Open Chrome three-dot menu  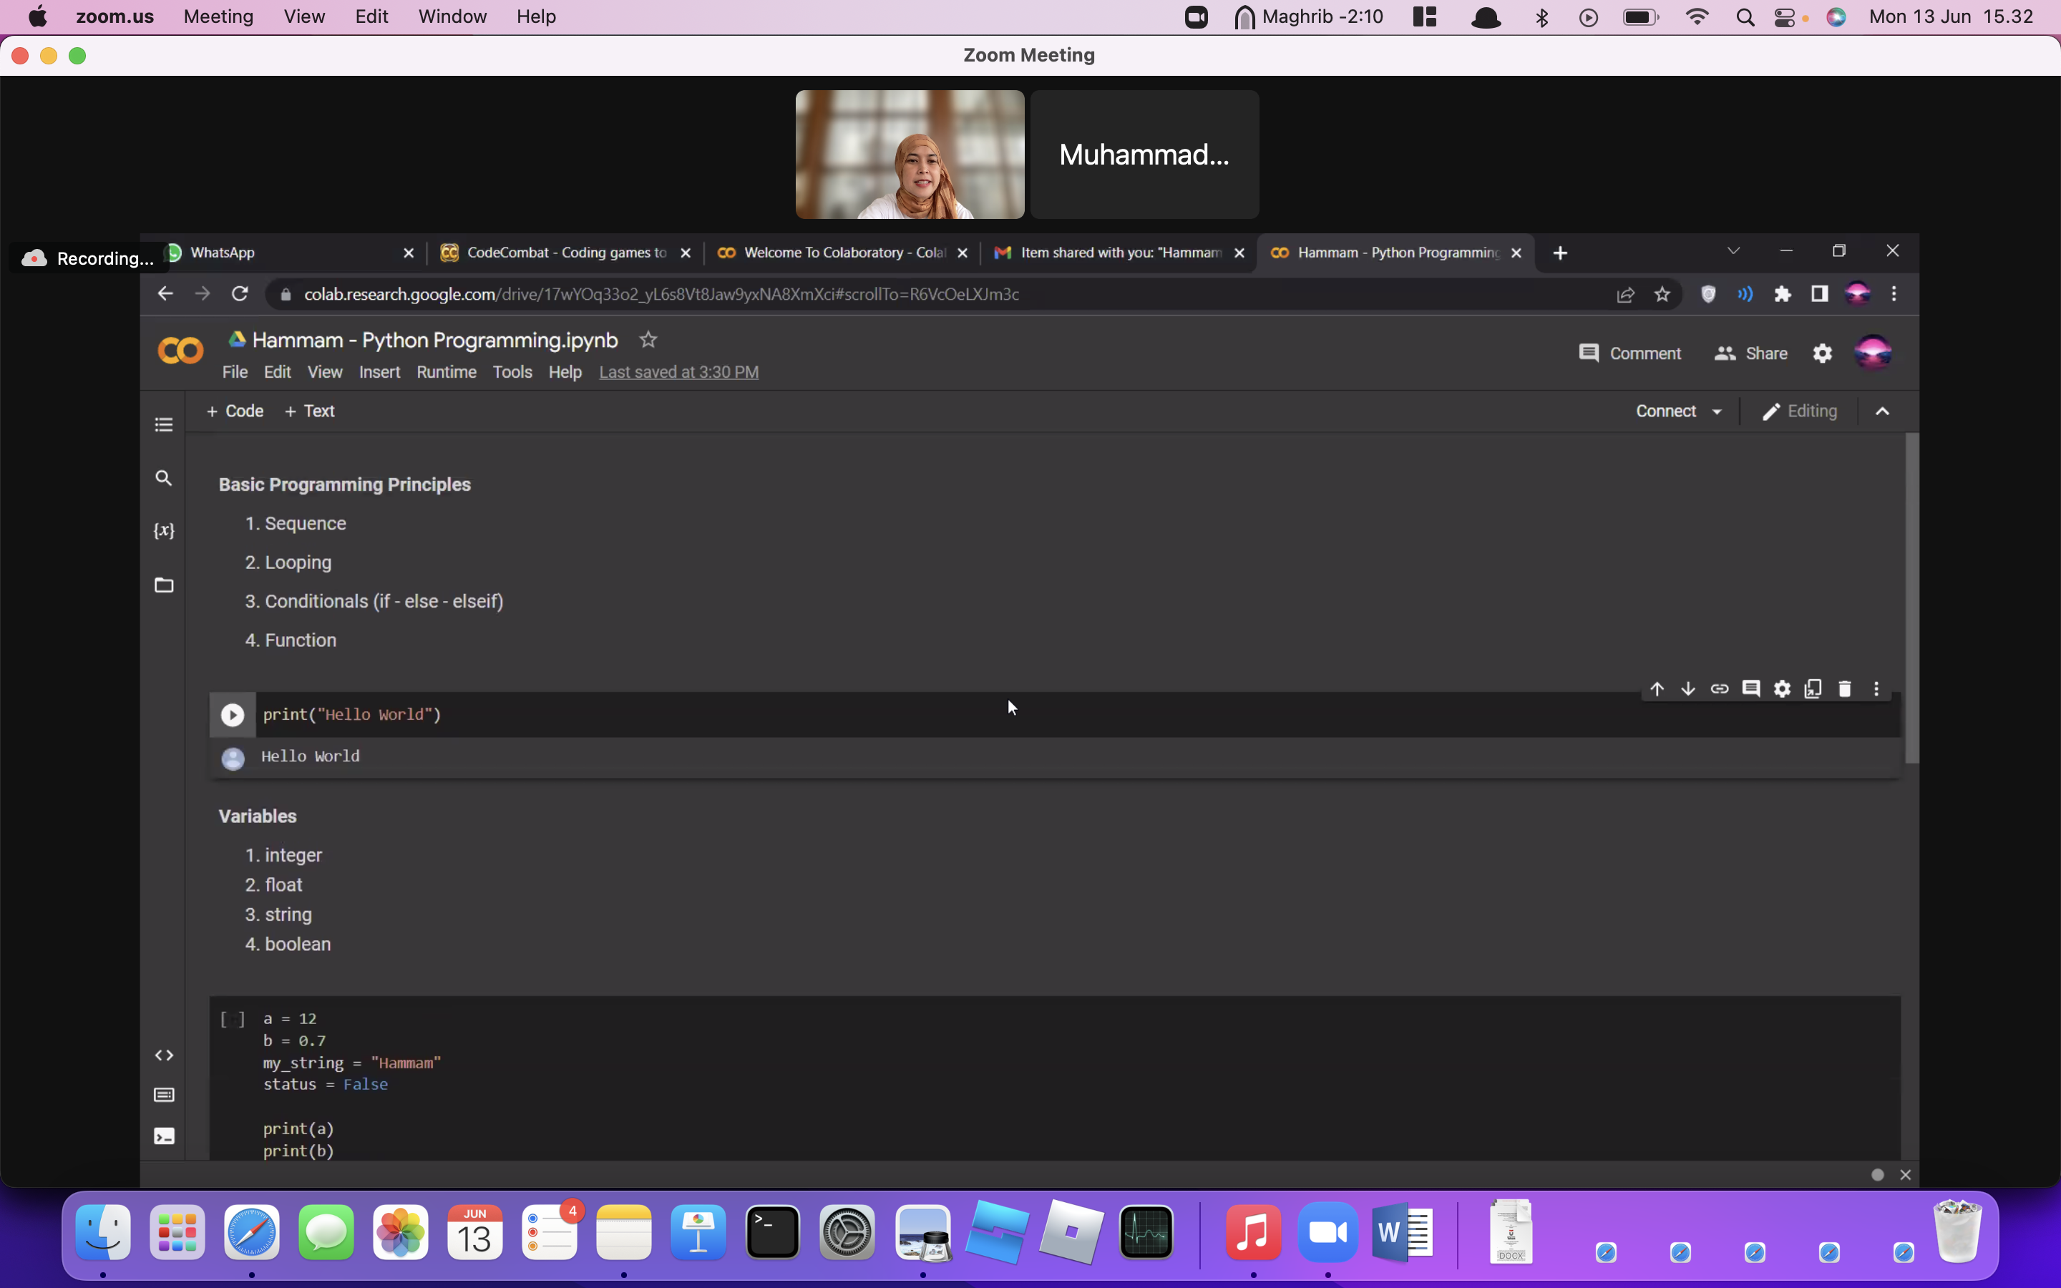pyautogui.click(x=1894, y=294)
